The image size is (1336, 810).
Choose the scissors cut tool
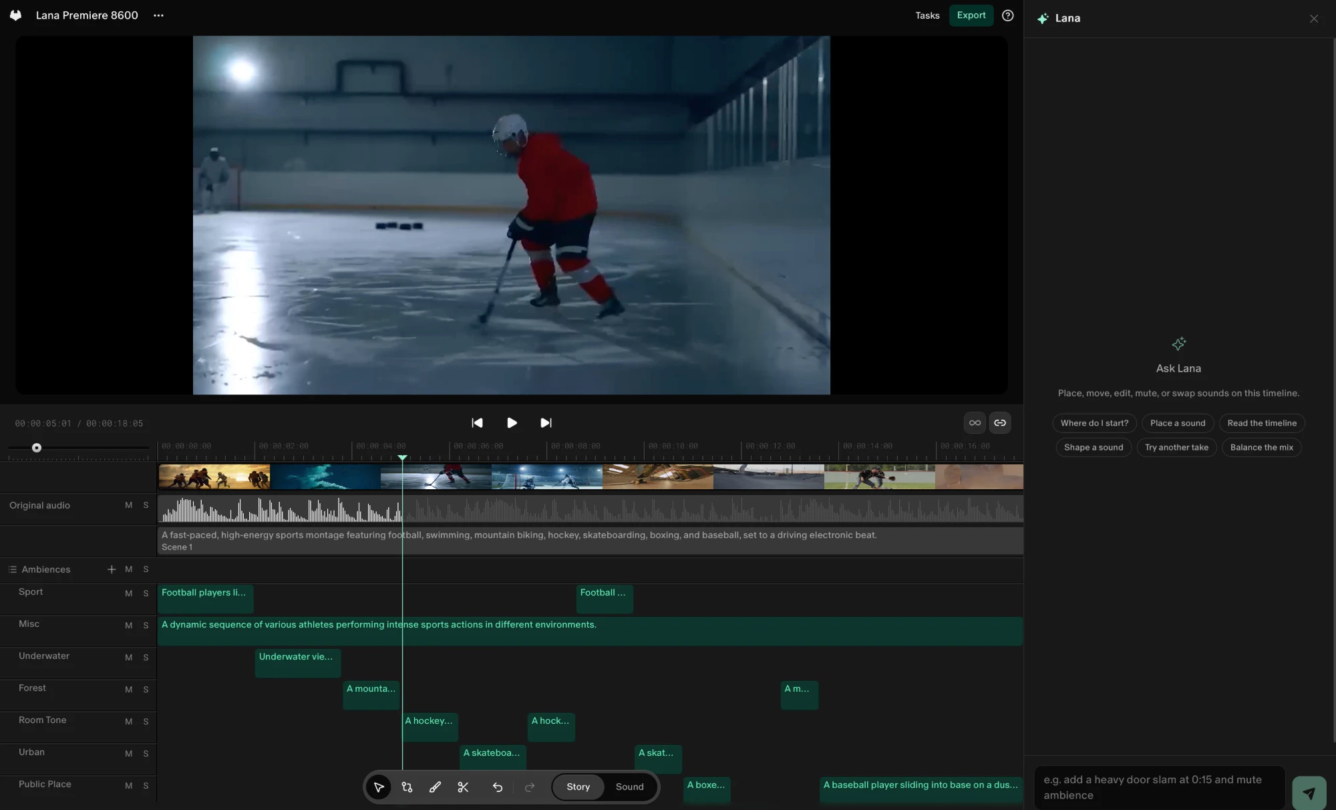coord(463,787)
